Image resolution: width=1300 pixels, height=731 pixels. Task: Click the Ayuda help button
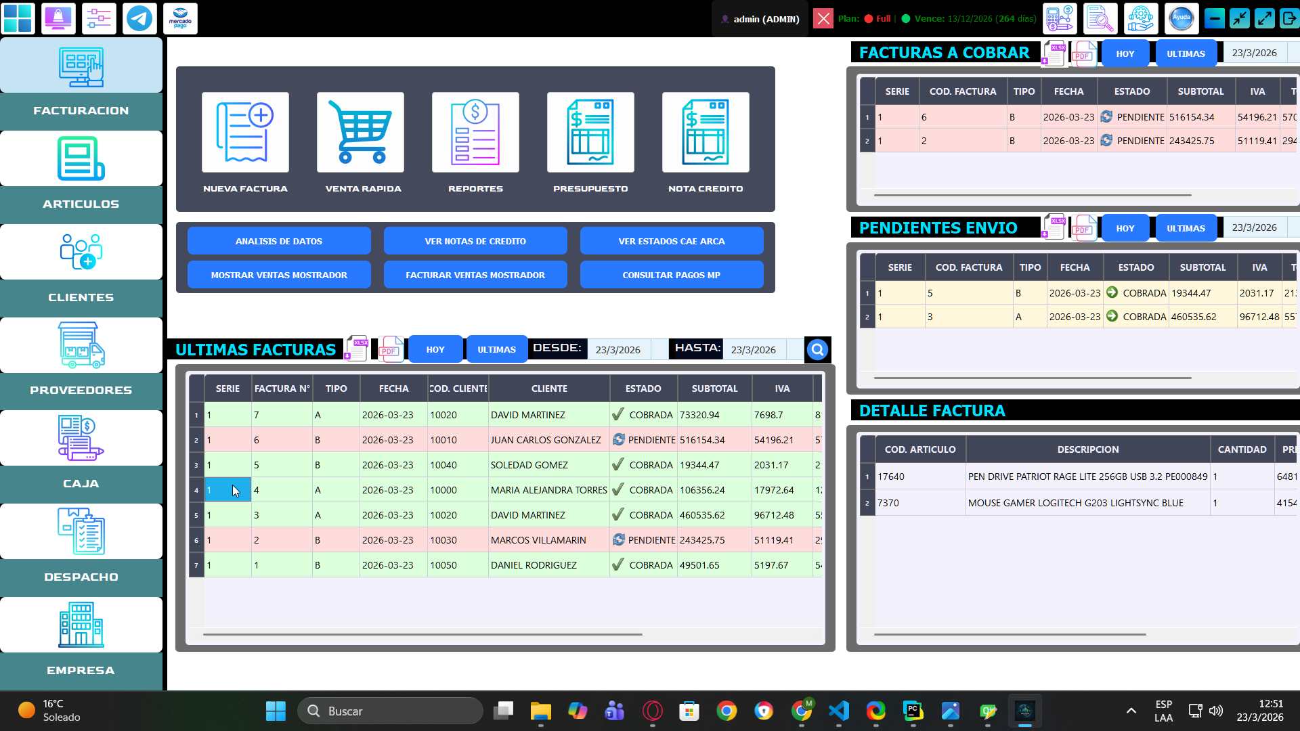point(1181,18)
